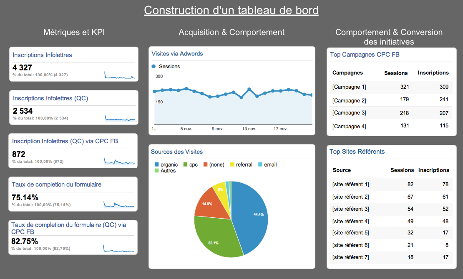Click the 4 327 inscriptions value
This screenshot has height=279, width=463.
(x=22, y=67)
